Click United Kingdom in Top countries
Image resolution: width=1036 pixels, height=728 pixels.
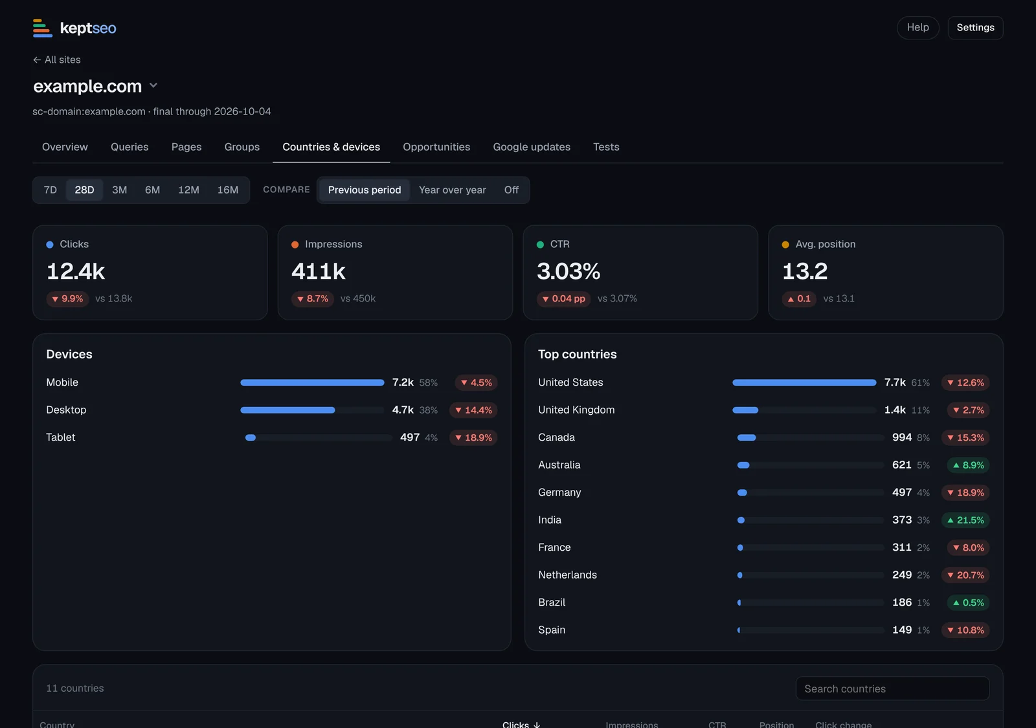(576, 410)
